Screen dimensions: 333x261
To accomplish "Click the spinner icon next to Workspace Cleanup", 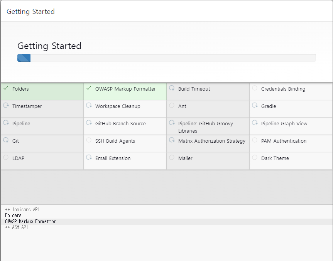I will point(89,105).
